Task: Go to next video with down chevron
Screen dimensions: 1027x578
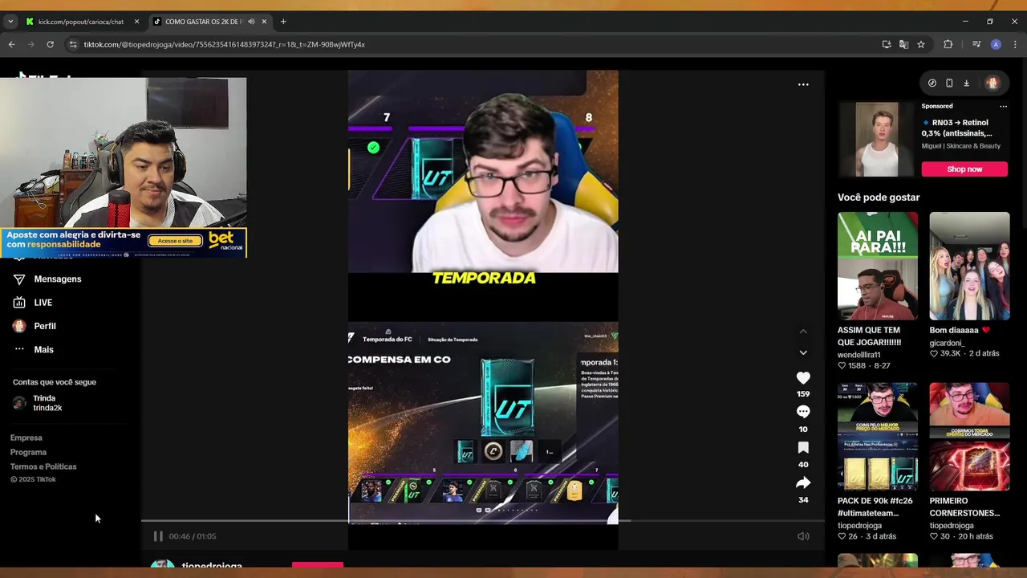Action: click(x=803, y=352)
